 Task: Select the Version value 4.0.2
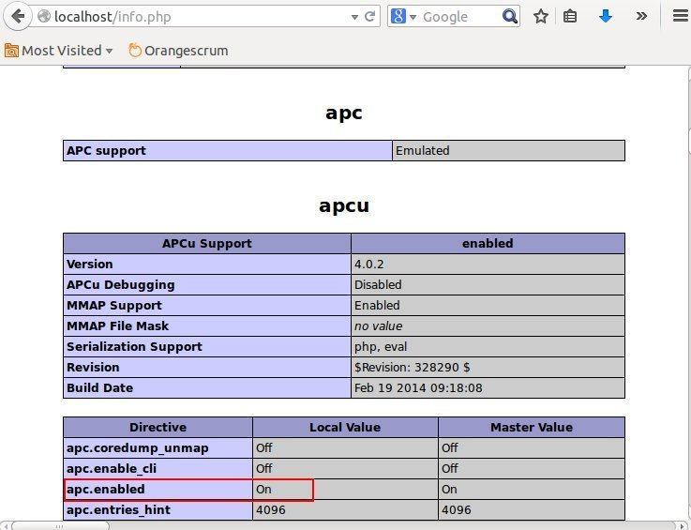(488, 265)
